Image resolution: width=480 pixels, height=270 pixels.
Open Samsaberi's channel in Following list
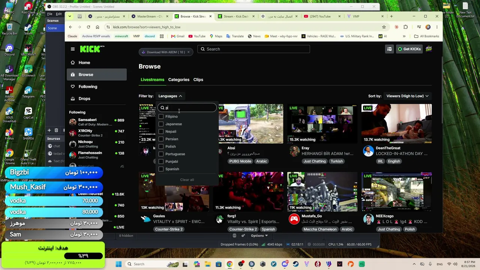pos(97,122)
